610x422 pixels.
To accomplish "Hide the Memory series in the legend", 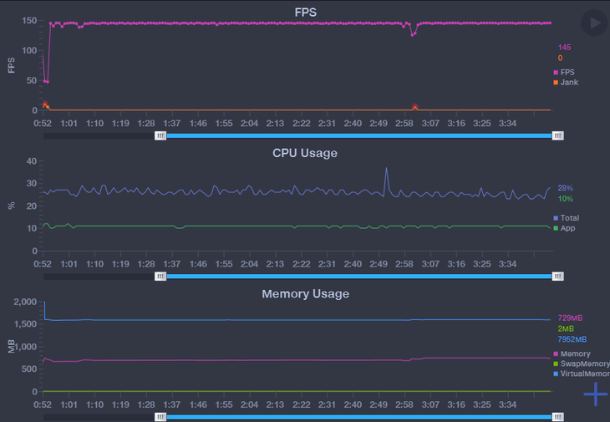I will click(x=575, y=354).
